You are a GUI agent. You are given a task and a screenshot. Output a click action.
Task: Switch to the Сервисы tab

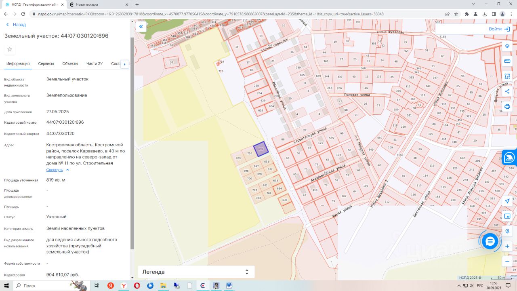(x=46, y=64)
